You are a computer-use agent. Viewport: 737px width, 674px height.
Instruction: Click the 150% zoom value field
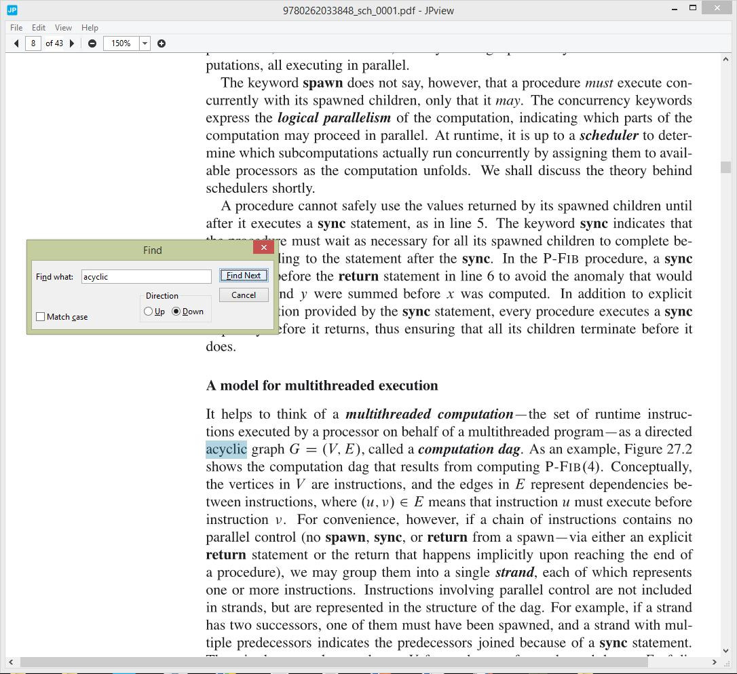pyautogui.click(x=121, y=43)
